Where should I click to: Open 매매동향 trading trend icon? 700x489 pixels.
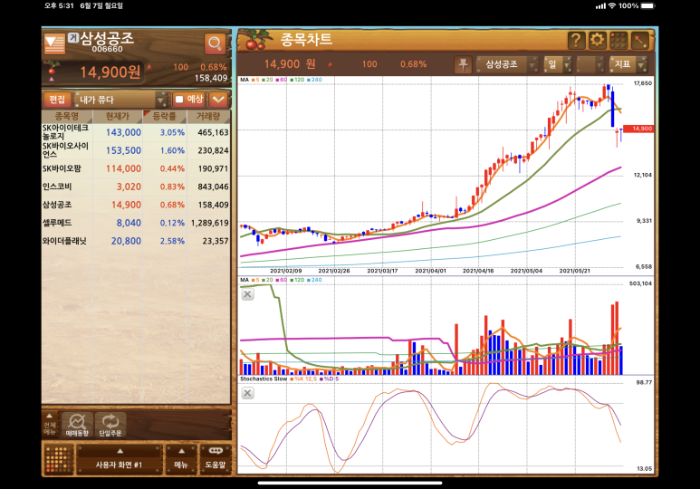(x=77, y=424)
